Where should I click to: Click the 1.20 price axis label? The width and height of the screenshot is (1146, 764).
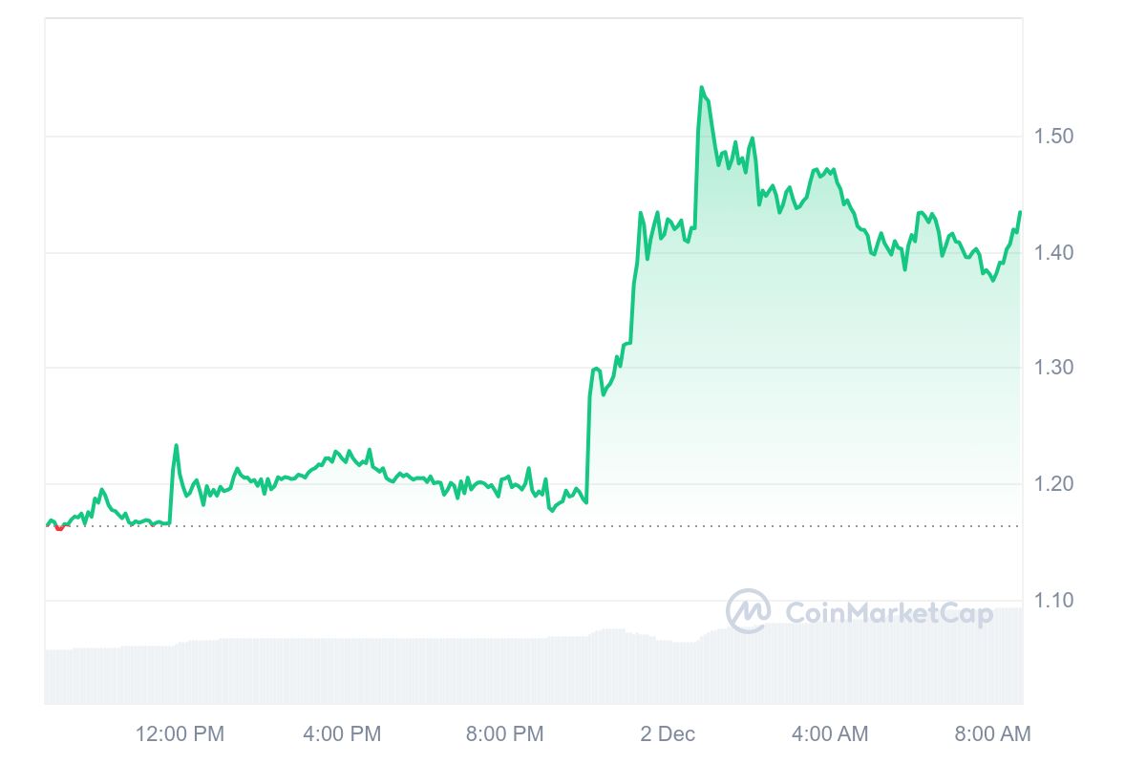(x=1054, y=484)
